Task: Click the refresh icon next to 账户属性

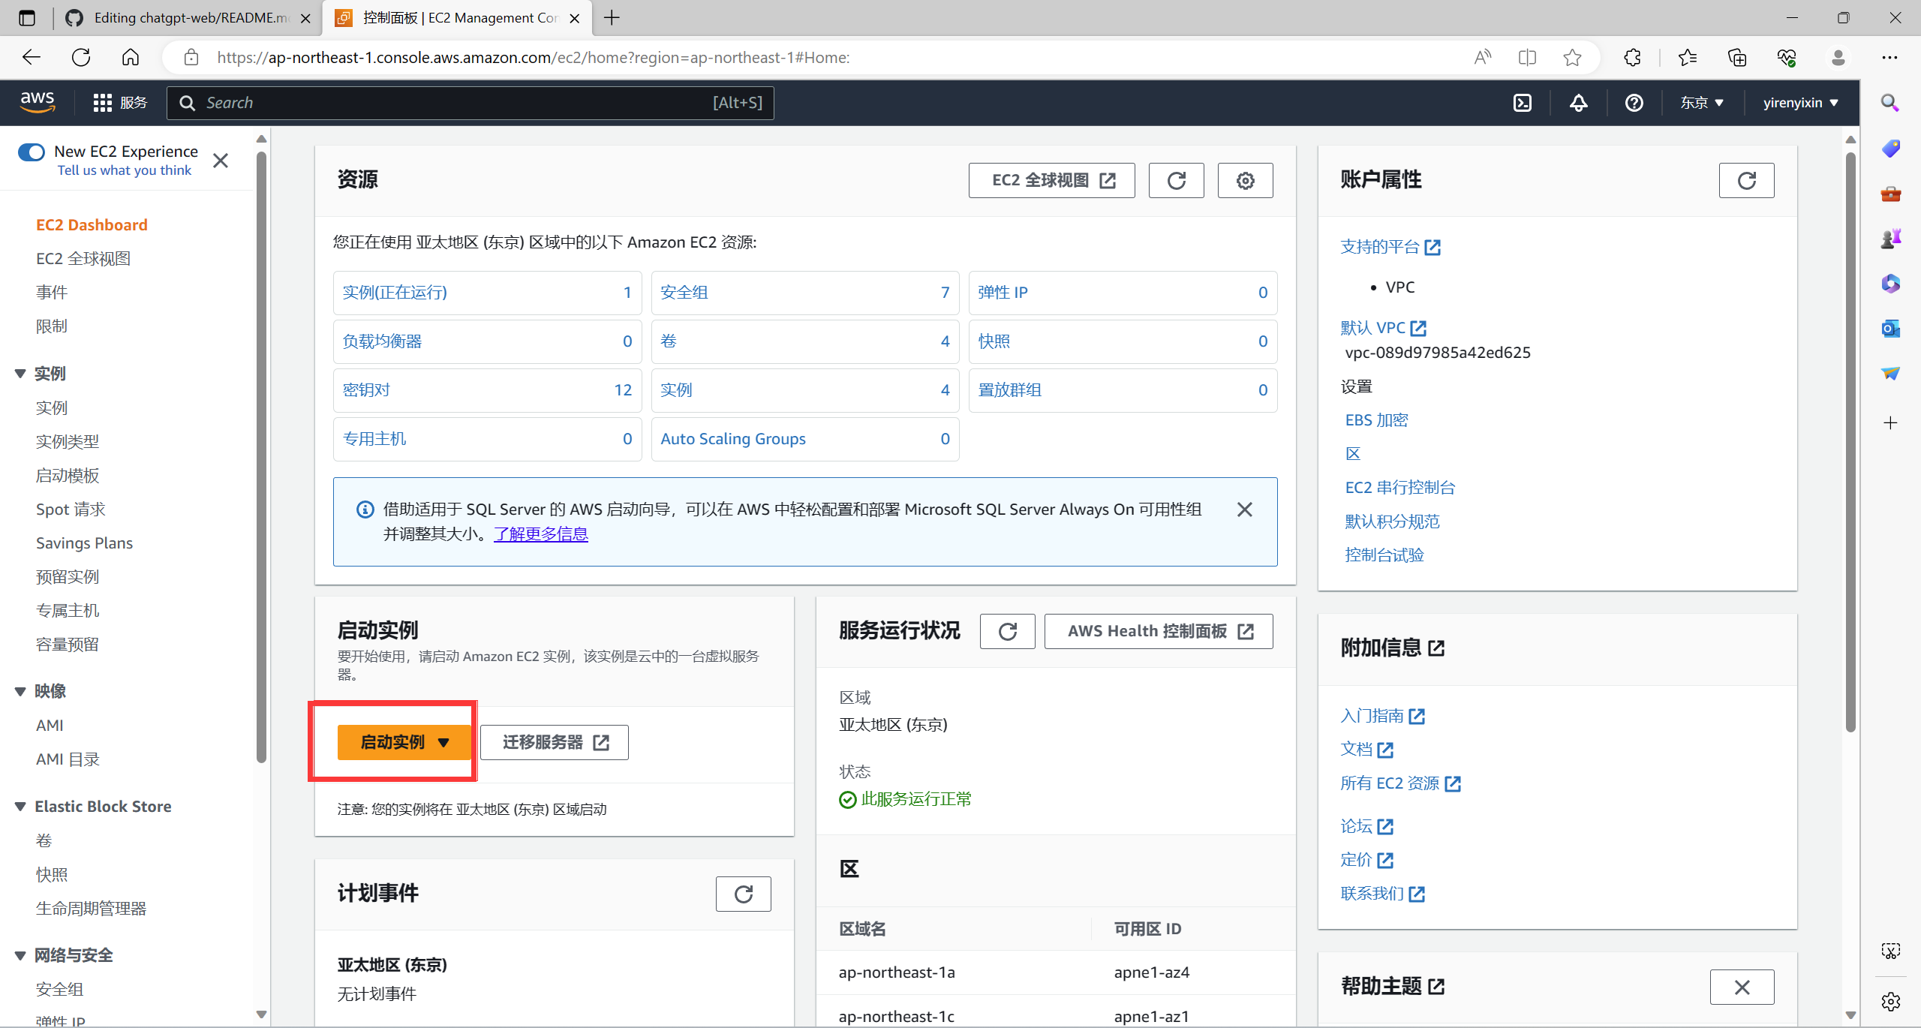Action: tap(1747, 179)
